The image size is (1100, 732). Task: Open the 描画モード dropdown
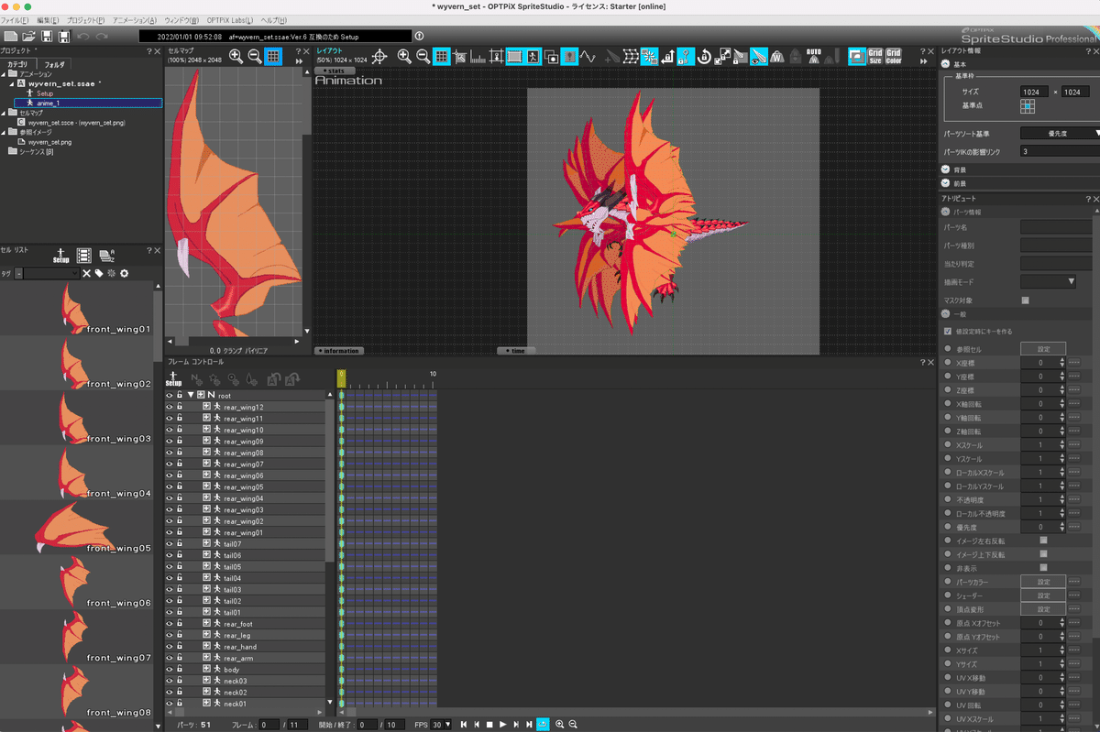[1049, 281]
